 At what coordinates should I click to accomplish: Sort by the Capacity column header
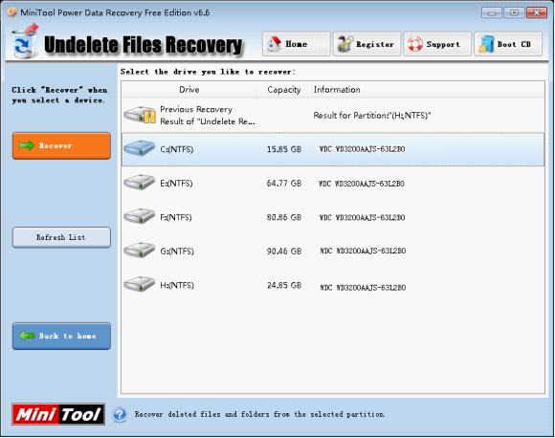pyautogui.click(x=284, y=90)
